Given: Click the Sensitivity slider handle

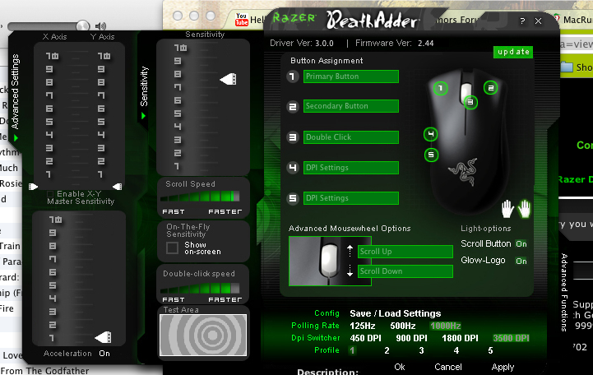Looking at the screenshot, I should [228, 80].
